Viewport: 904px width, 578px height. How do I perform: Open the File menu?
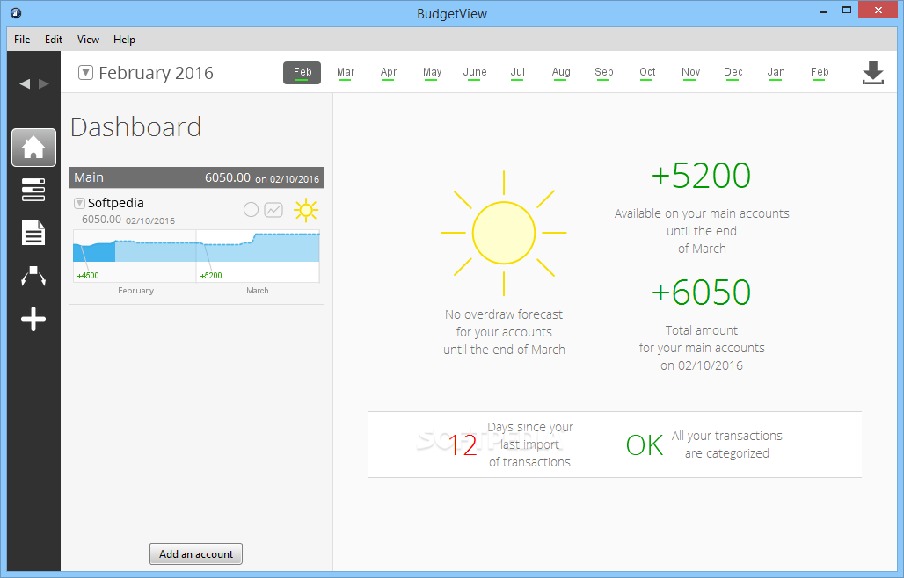pos(22,40)
